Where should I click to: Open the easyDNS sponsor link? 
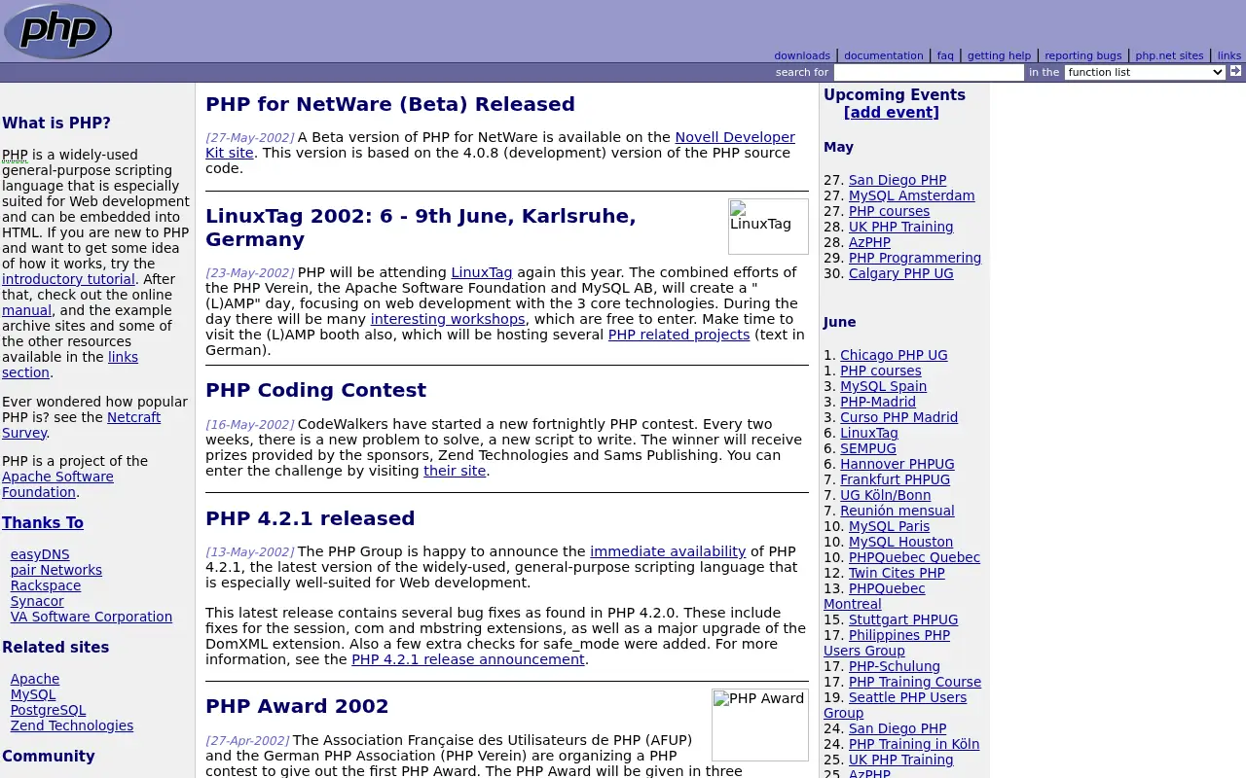click(40, 554)
